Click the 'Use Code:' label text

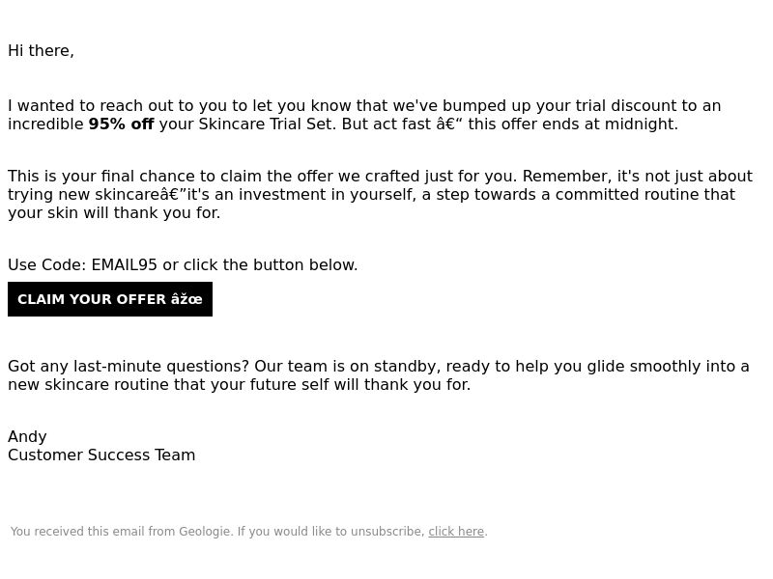coord(47,264)
